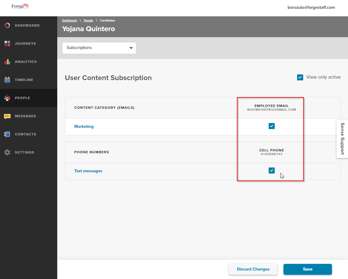Image resolution: width=348 pixels, height=279 pixels.
Task: Click the People breadcrumb link
Action: [x=88, y=20]
